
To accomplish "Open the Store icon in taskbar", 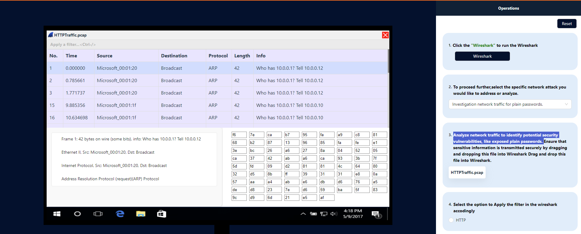I will (161, 214).
